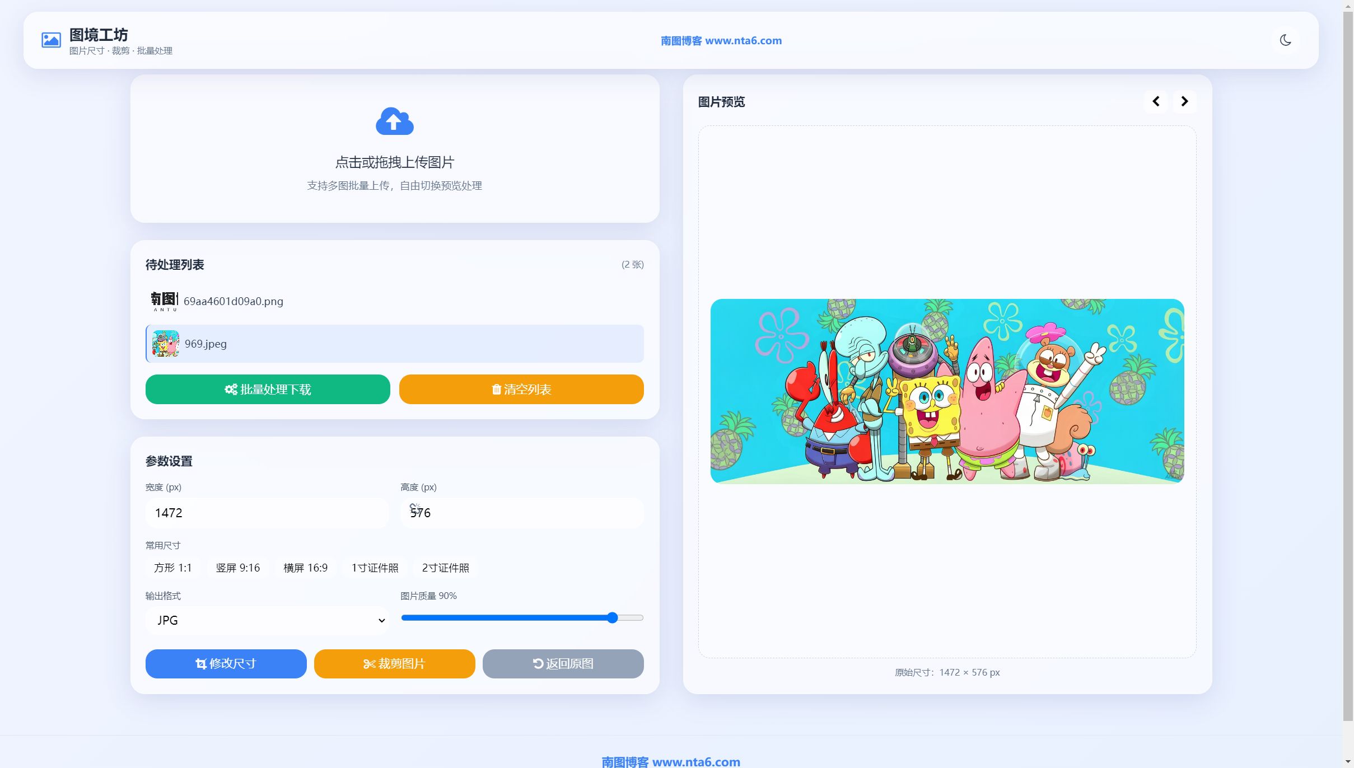Click the 点击或拖拽上传图片 upload area text
This screenshot has width=1354, height=768.
pyautogui.click(x=394, y=162)
